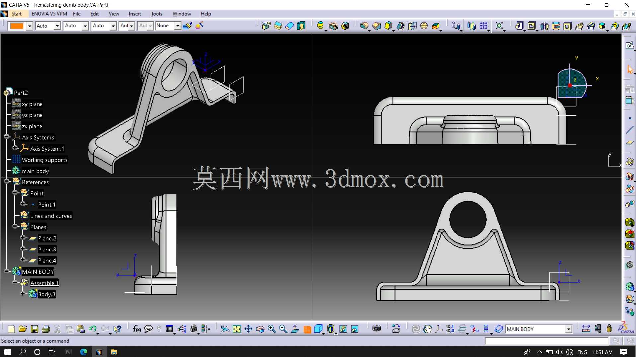Select Assemble.1 in the tree

[x=44, y=283]
